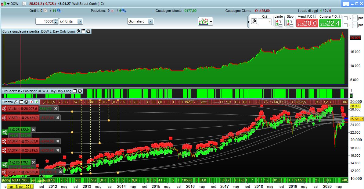This screenshot has height=189, width=364.
Task: Click the red Vendi F.O. sell button
Action: (307, 23)
